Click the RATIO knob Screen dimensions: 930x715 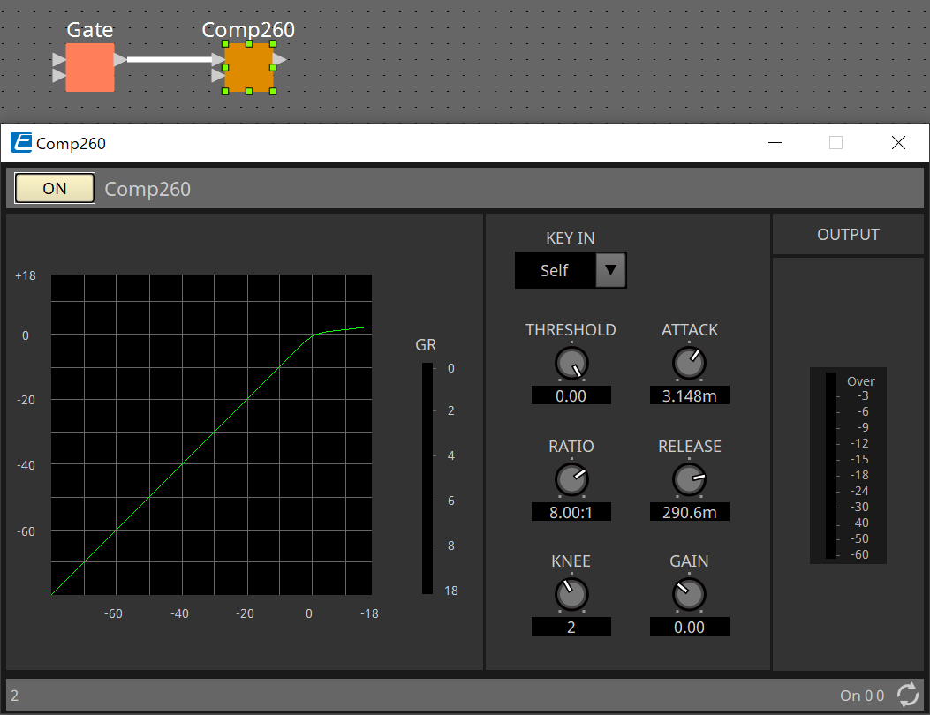tap(571, 479)
